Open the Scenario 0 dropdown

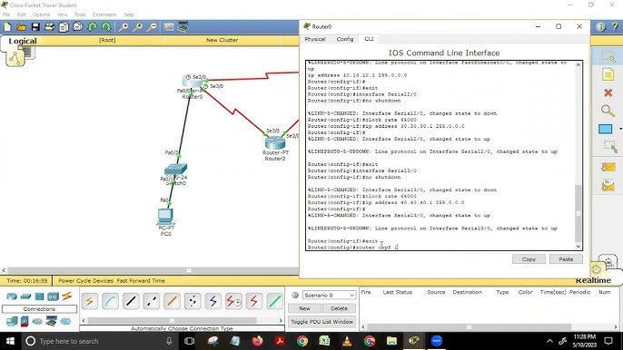[329, 296]
